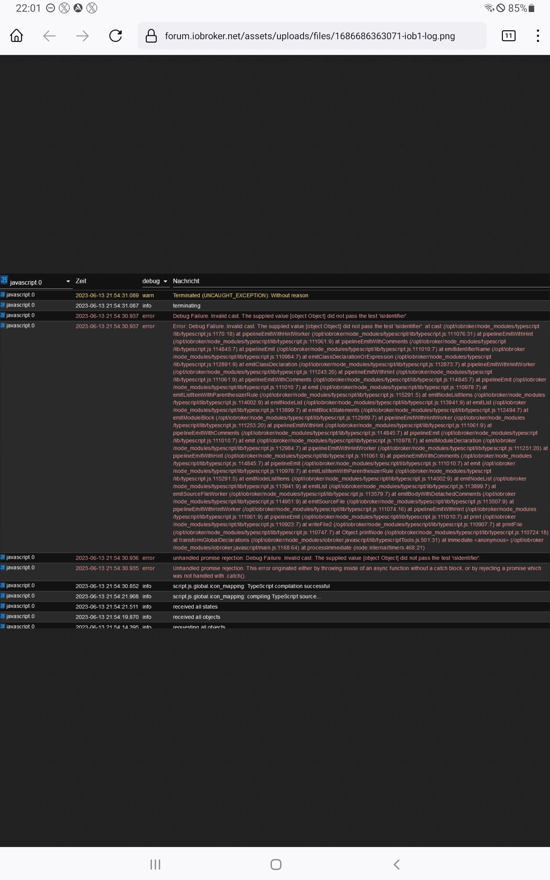This screenshot has height=880, width=550.
Task: Click JS icon of 'TypeScript compilation successful' row
Action: coord(2,585)
